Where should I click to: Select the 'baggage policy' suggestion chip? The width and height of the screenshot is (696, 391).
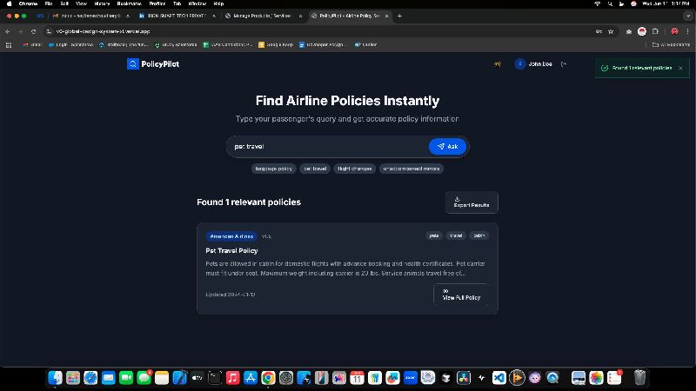click(x=272, y=169)
